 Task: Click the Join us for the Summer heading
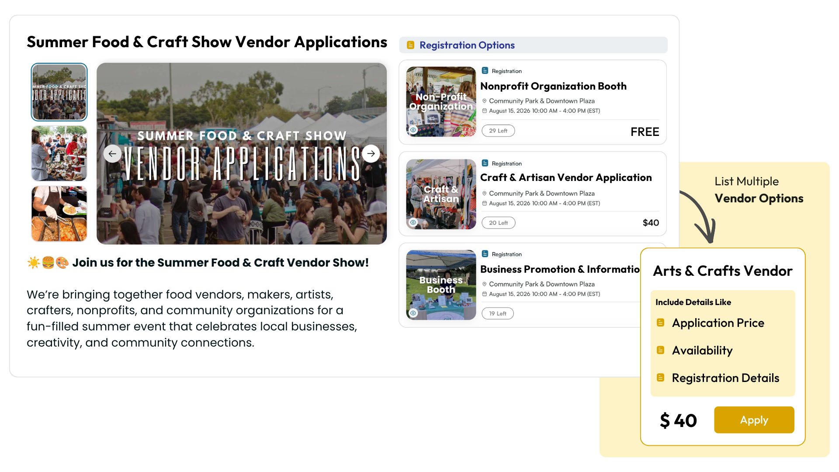[220, 263]
